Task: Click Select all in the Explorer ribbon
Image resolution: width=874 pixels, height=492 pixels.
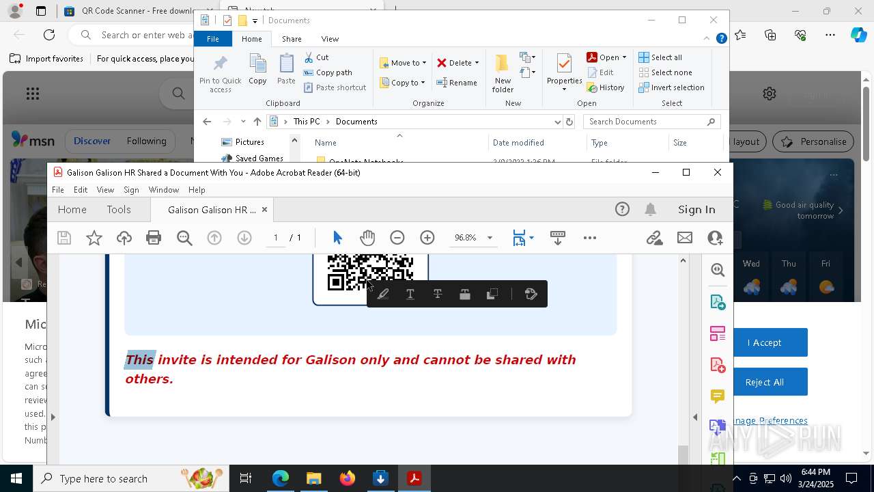Action: pos(660,57)
